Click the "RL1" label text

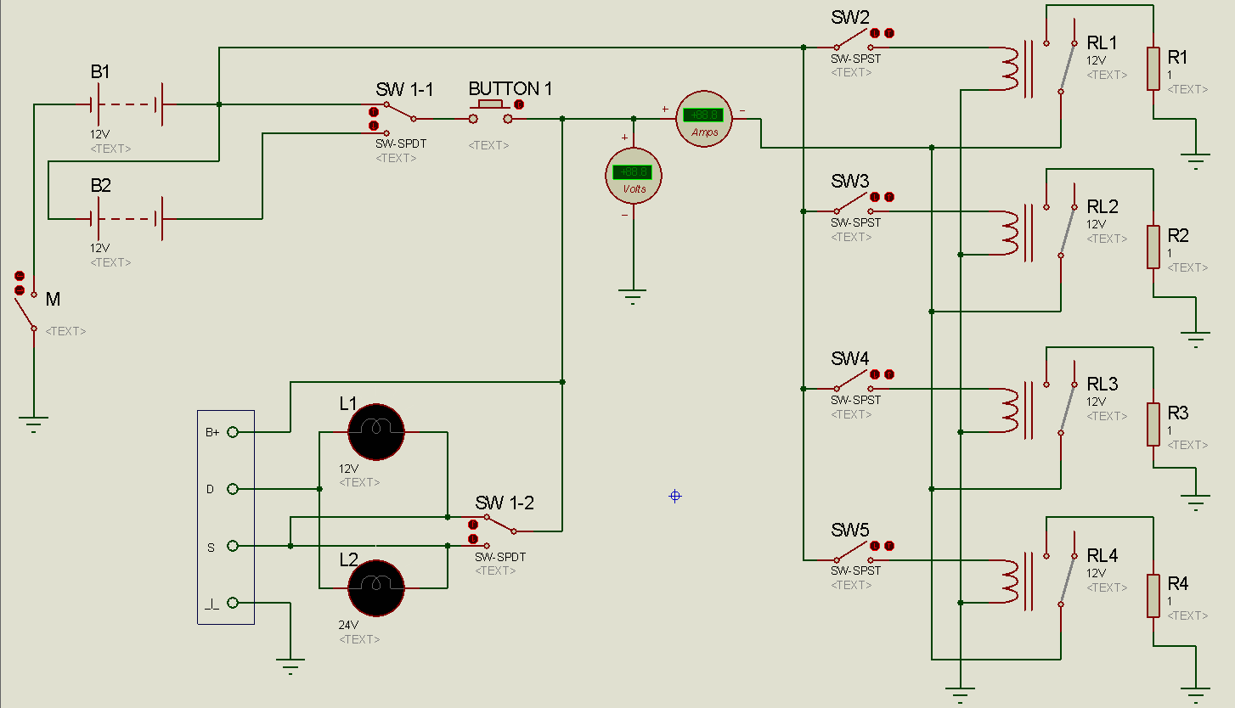(1102, 43)
